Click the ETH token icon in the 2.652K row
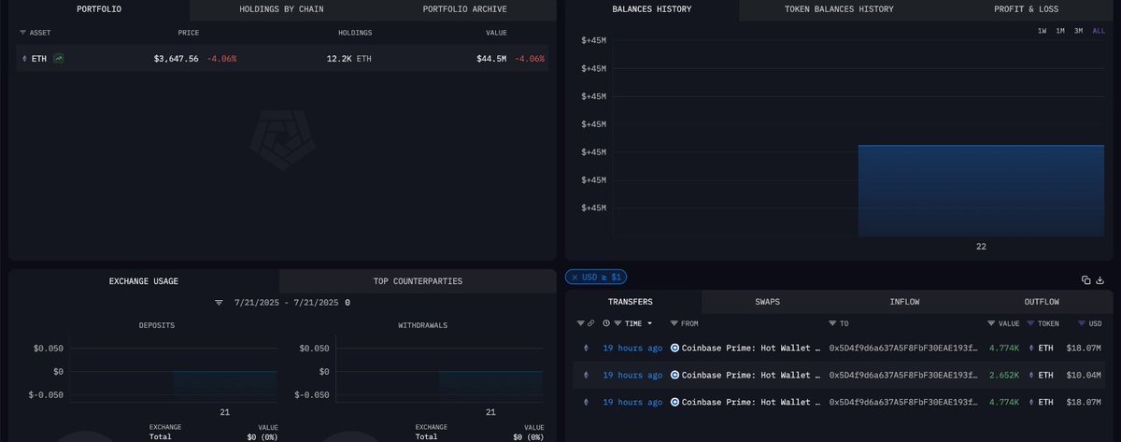The image size is (1121, 442). pyautogui.click(x=1030, y=375)
